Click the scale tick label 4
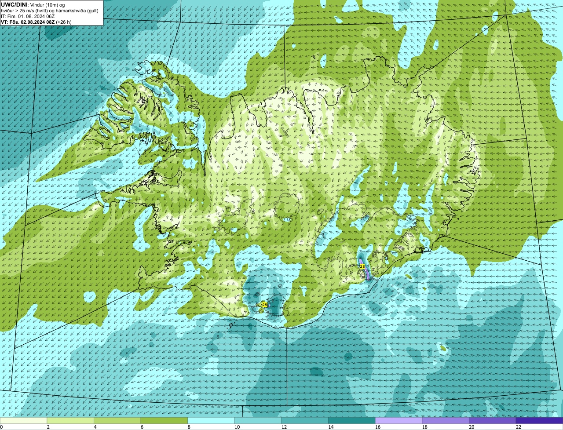Screen dimensions: 563x430 (x=95, y=427)
